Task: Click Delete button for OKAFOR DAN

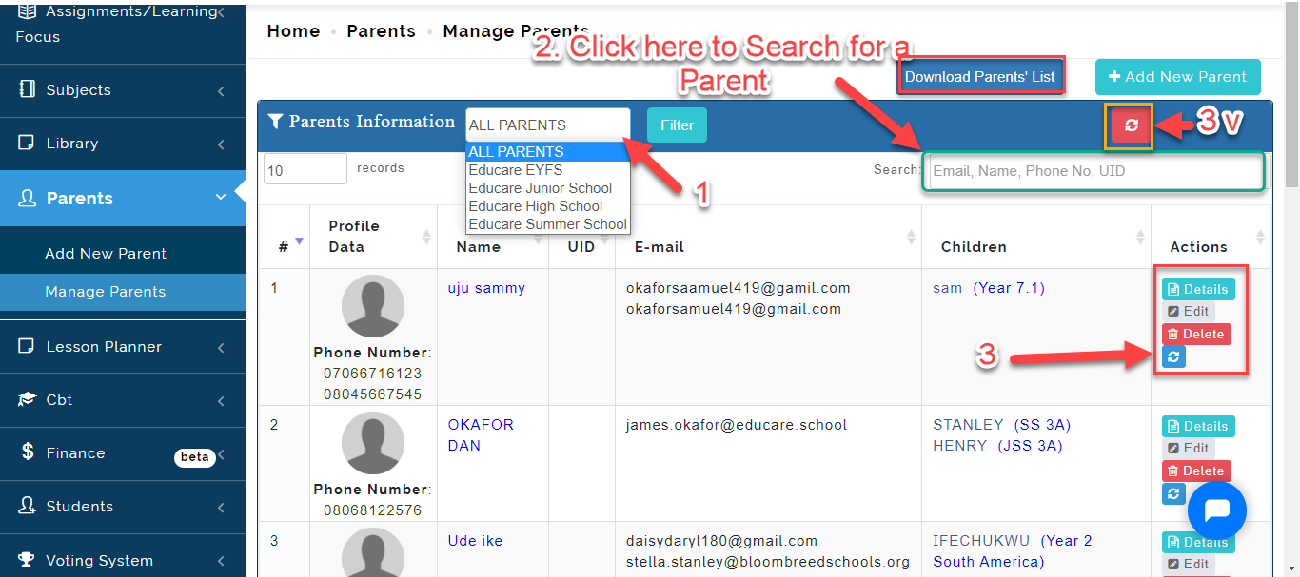Action: (1196, 471)
